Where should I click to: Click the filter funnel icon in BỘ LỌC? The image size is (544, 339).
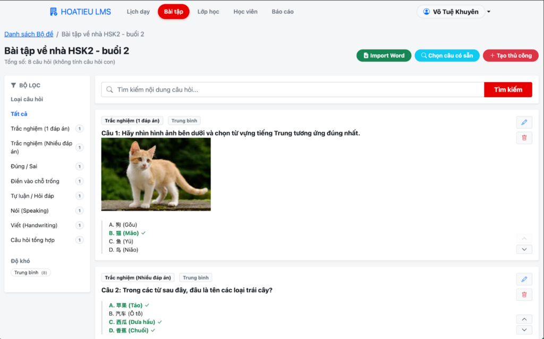(x=13, y=85)
